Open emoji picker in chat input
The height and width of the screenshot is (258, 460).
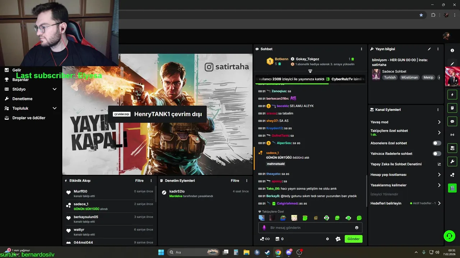coord(356,228)
